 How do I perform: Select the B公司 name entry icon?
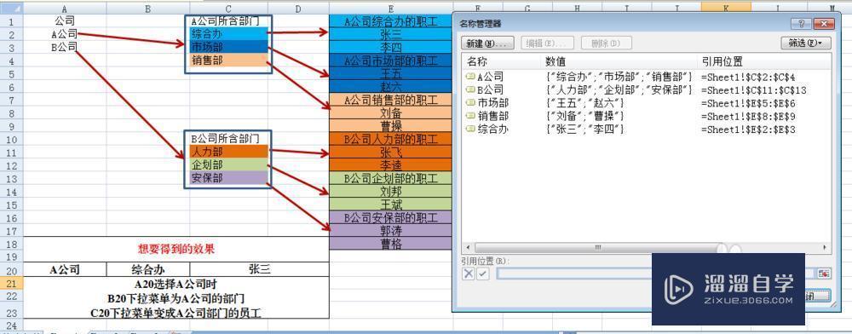tap(470, 89)
